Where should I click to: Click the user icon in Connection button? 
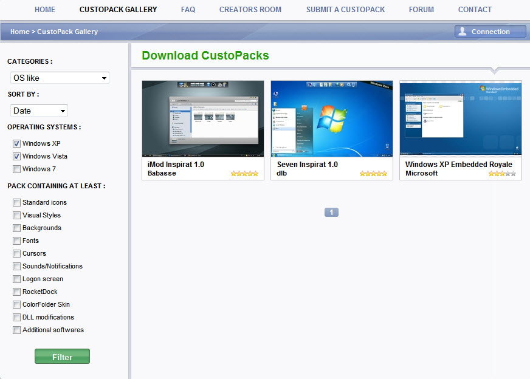point(463,32)
